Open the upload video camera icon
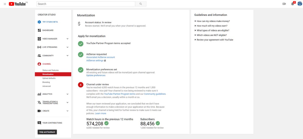This screenshot has height=139, width=303. coord(284,4)
